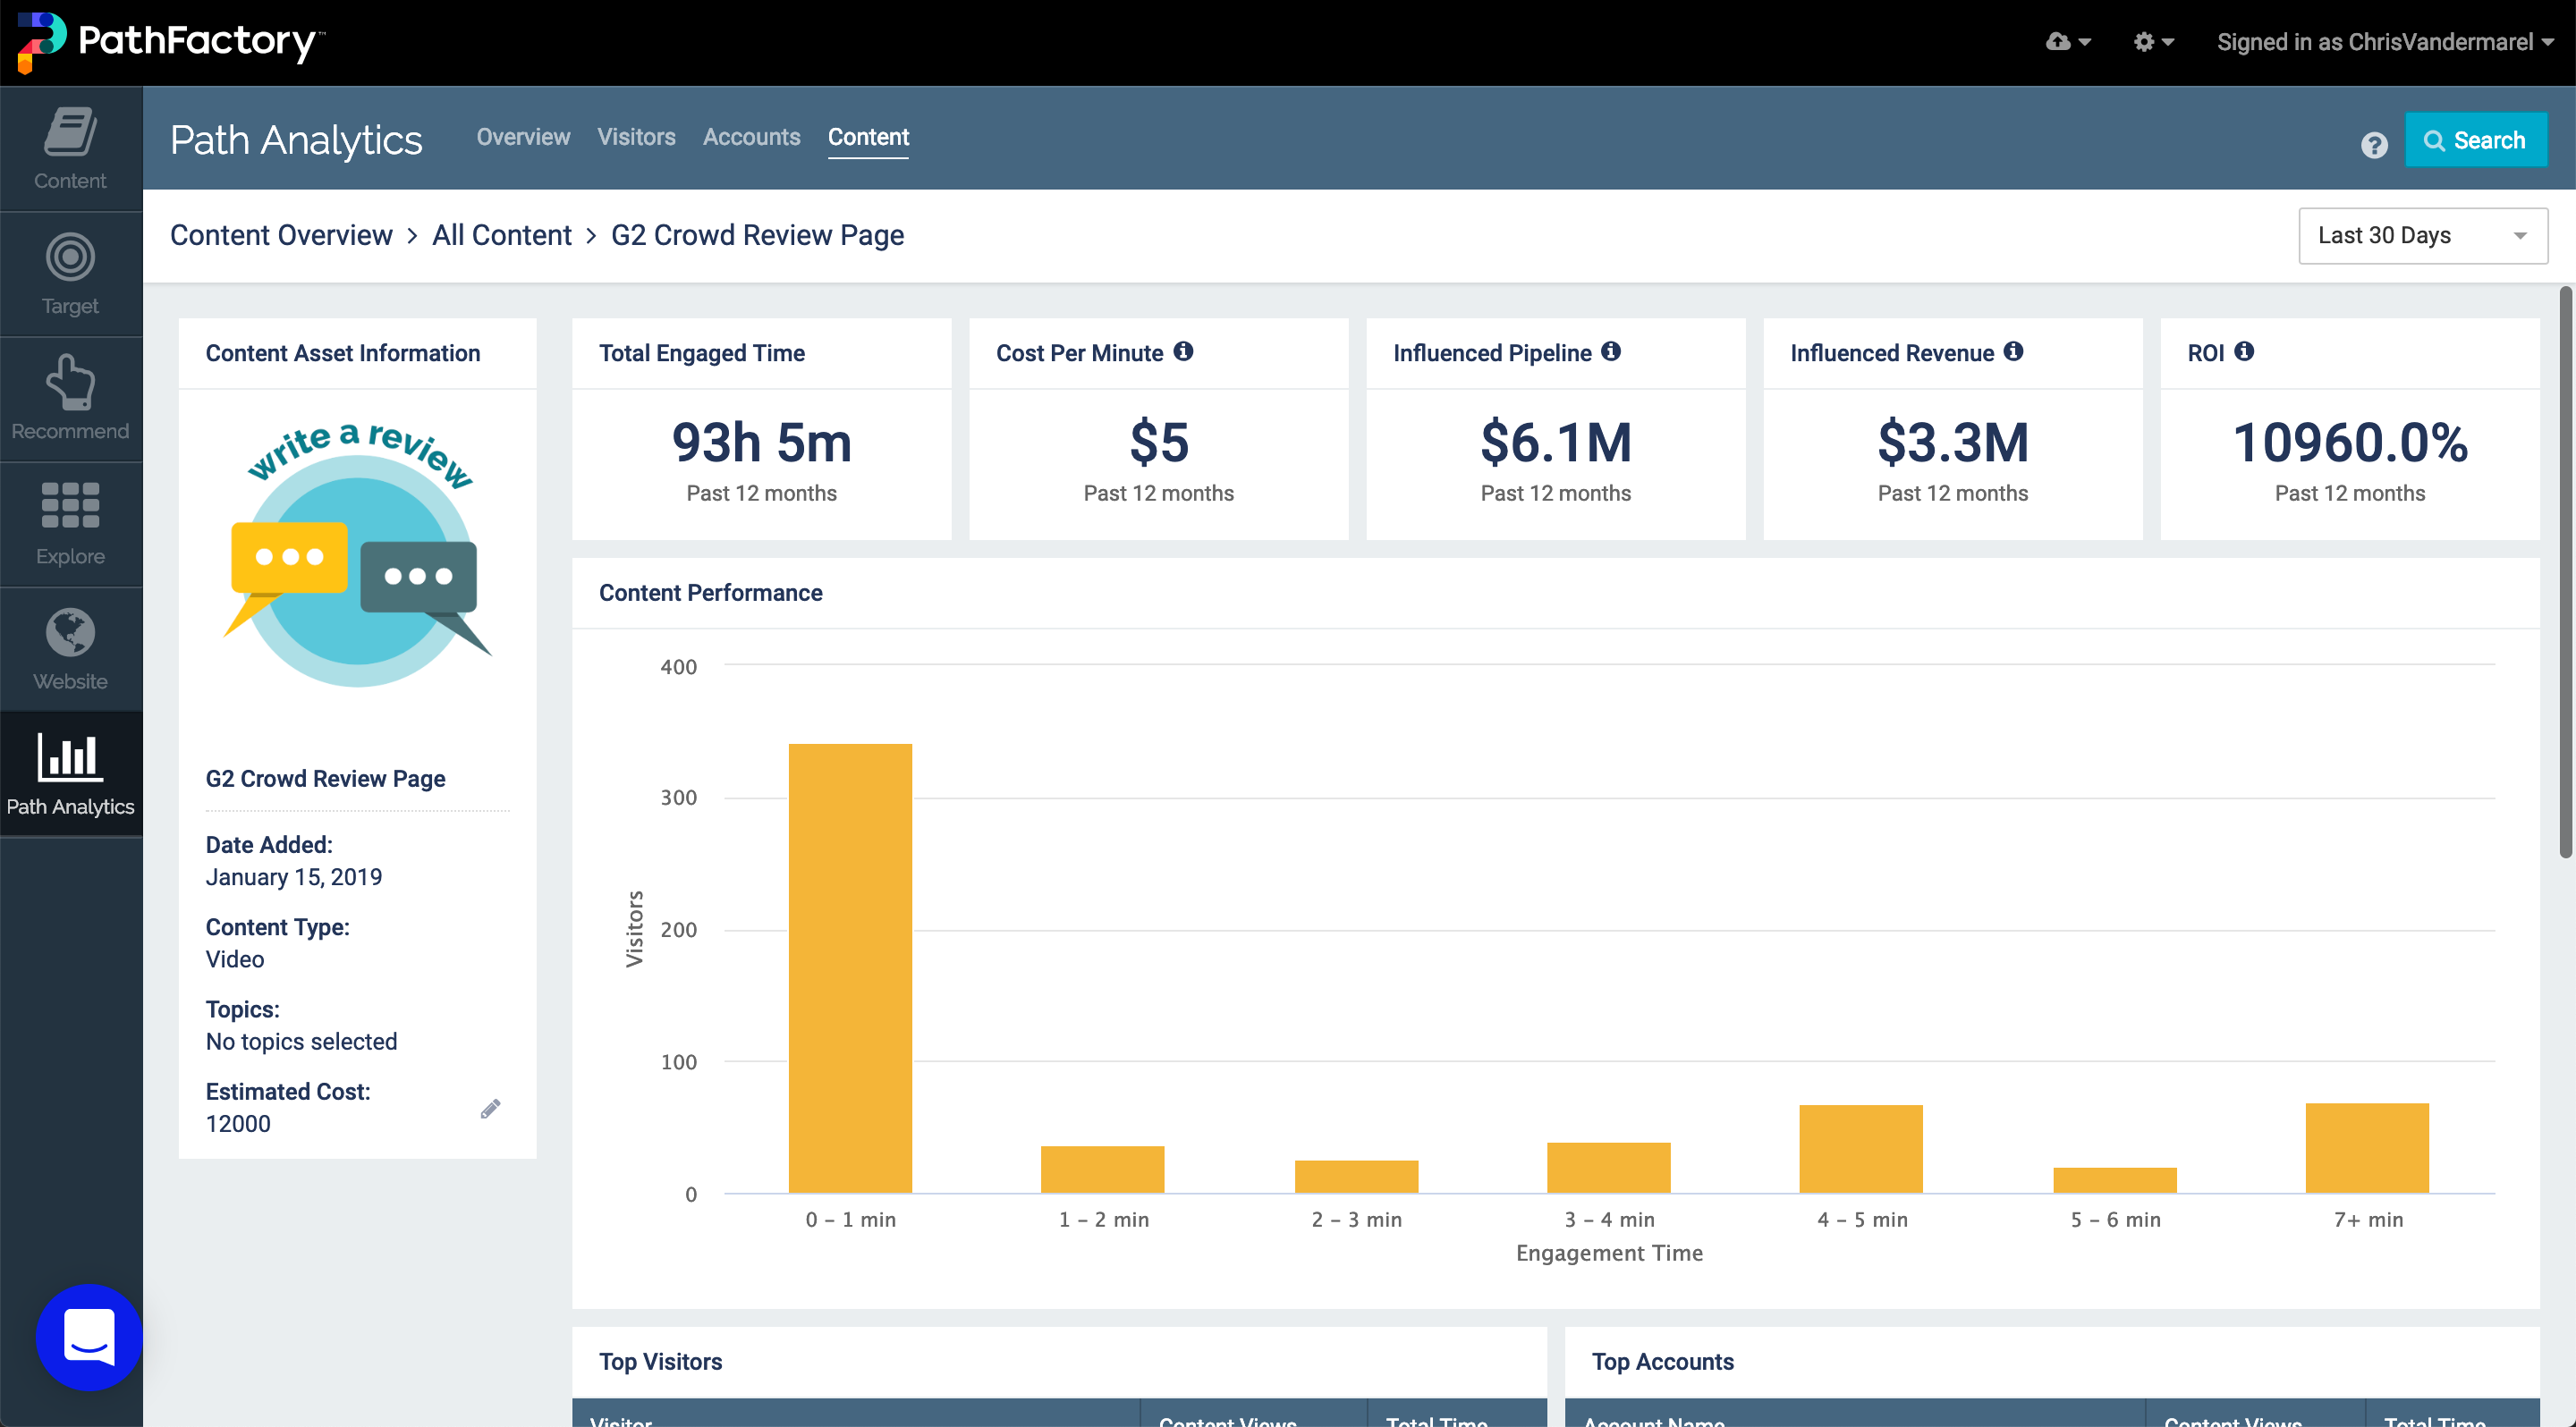
Task: Switch to the Accounts tab
Action: (751, 137)
